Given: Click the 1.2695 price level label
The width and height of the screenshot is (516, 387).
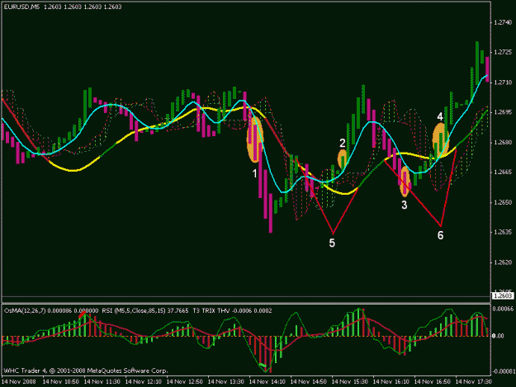Looking at the screenshot, I should click(x=503, y=112).
